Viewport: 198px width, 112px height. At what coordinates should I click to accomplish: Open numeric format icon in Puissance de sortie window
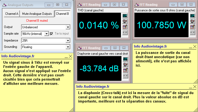[192, 16]
